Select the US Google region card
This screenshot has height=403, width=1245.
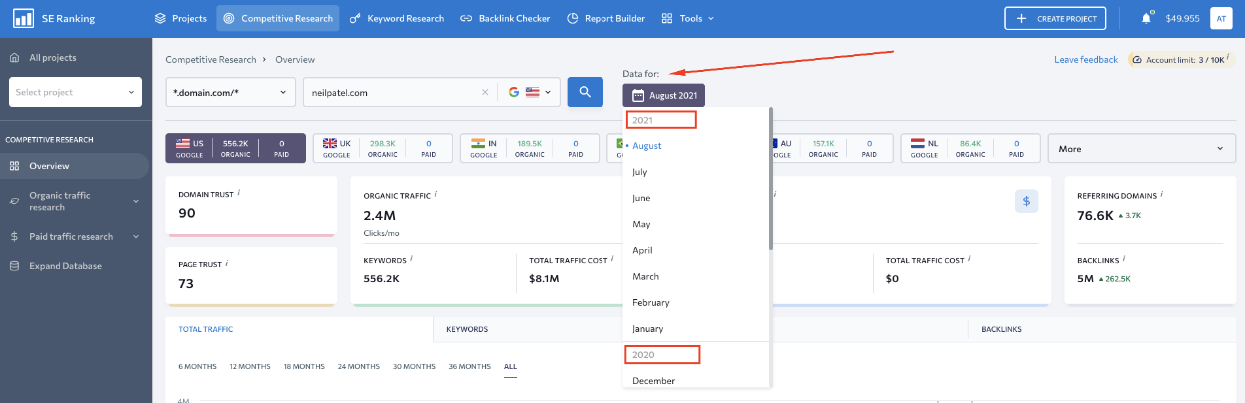click(235, 148)
